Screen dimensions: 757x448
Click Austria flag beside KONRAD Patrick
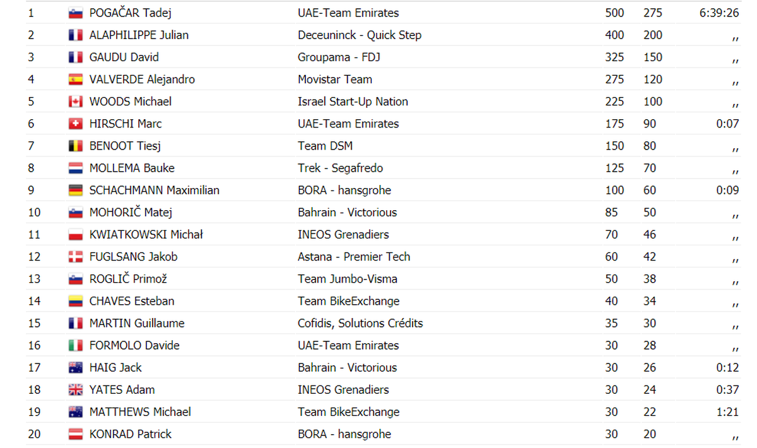pyautogui.click(x=76, y=434)
